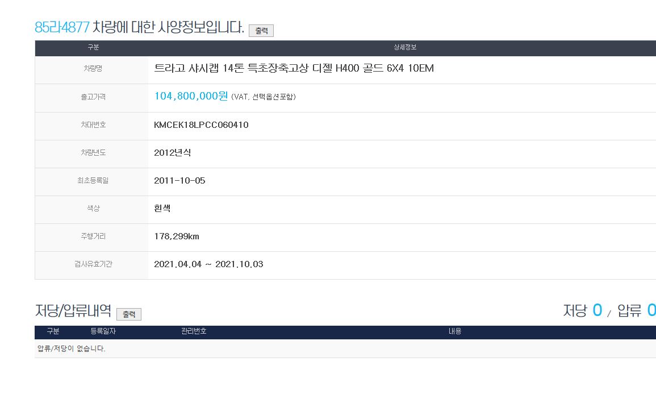Click the first registration date 2011-10-05
The height and width of the screenshot is (403, 656).
pyautogui.click(x=179, y=181)
